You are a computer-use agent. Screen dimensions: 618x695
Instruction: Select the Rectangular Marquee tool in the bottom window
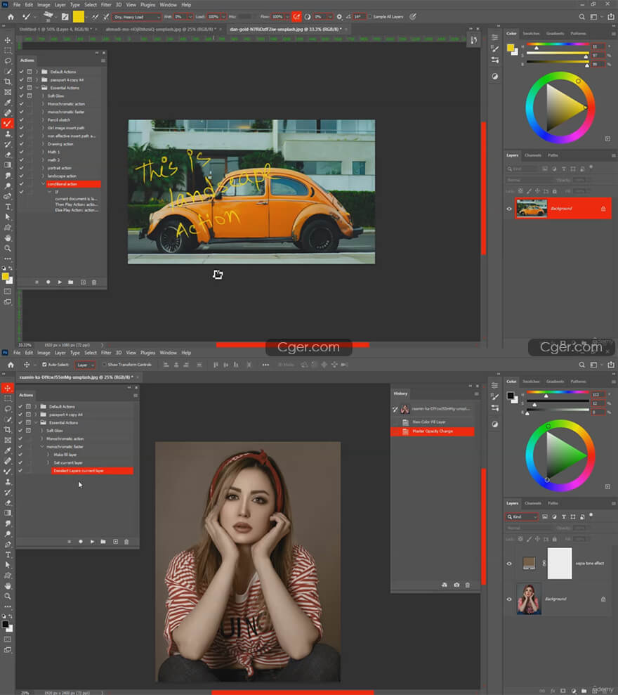8,398
